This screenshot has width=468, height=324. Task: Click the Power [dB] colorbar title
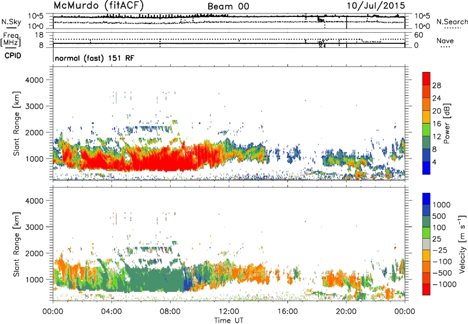tap(447, 123)
